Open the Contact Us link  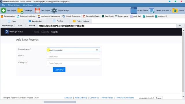[x=94, y=98]
